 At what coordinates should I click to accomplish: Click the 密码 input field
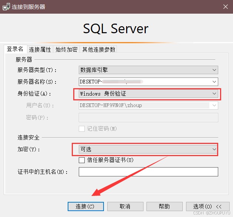coord(148,117)
